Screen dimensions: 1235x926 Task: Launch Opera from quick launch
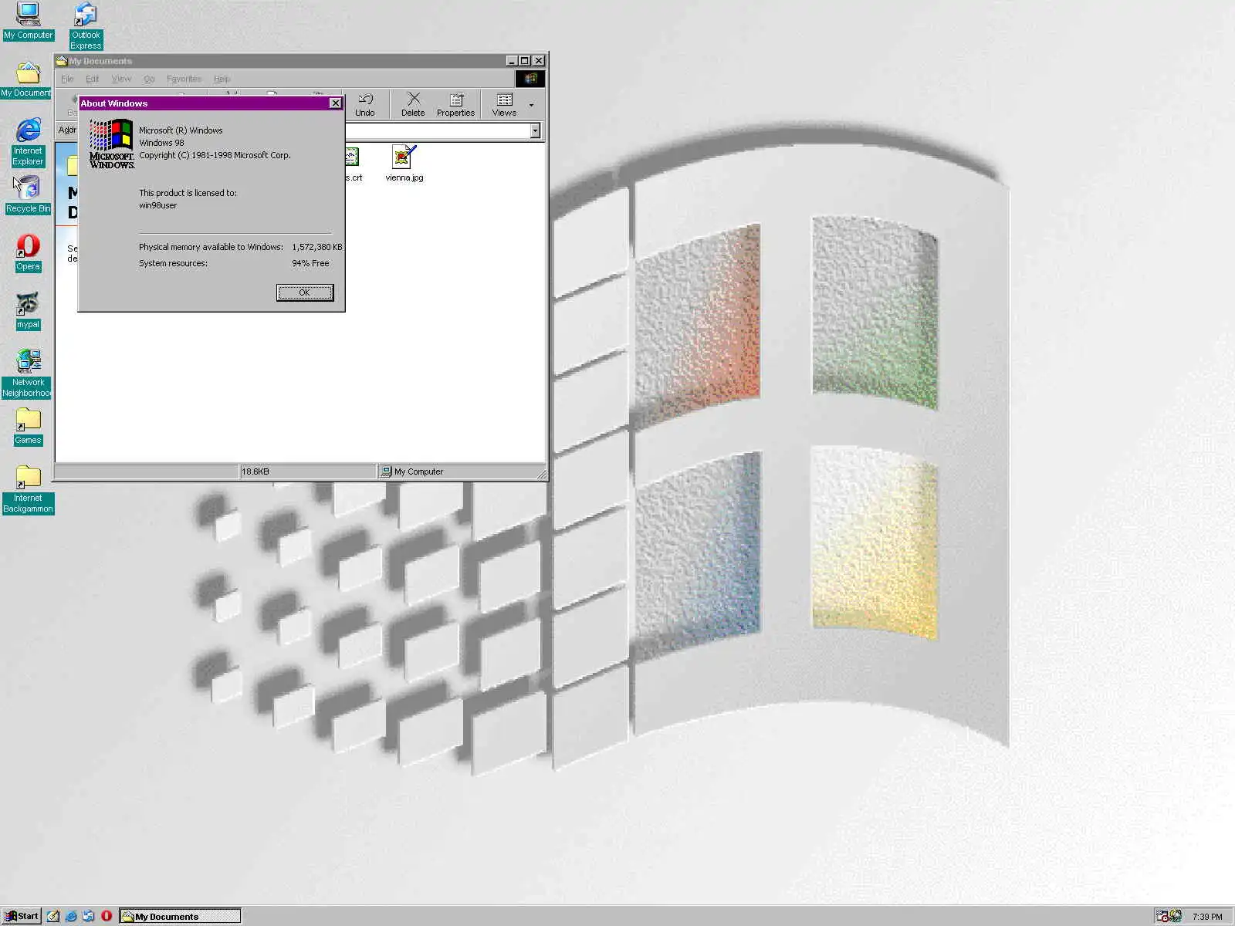coord(107,916)
